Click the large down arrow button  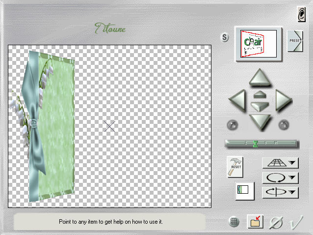coord(260,122)
